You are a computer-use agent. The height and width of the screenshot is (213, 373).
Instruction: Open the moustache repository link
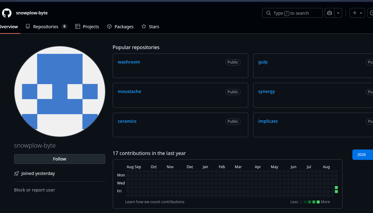pos(129,91)
